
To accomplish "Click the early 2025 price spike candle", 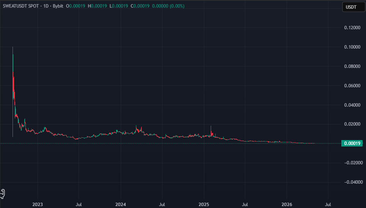I will 211,131.
